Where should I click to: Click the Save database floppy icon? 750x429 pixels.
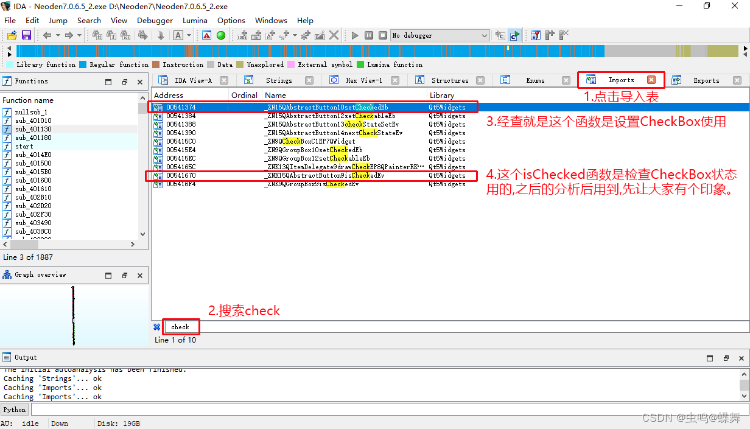26,35
